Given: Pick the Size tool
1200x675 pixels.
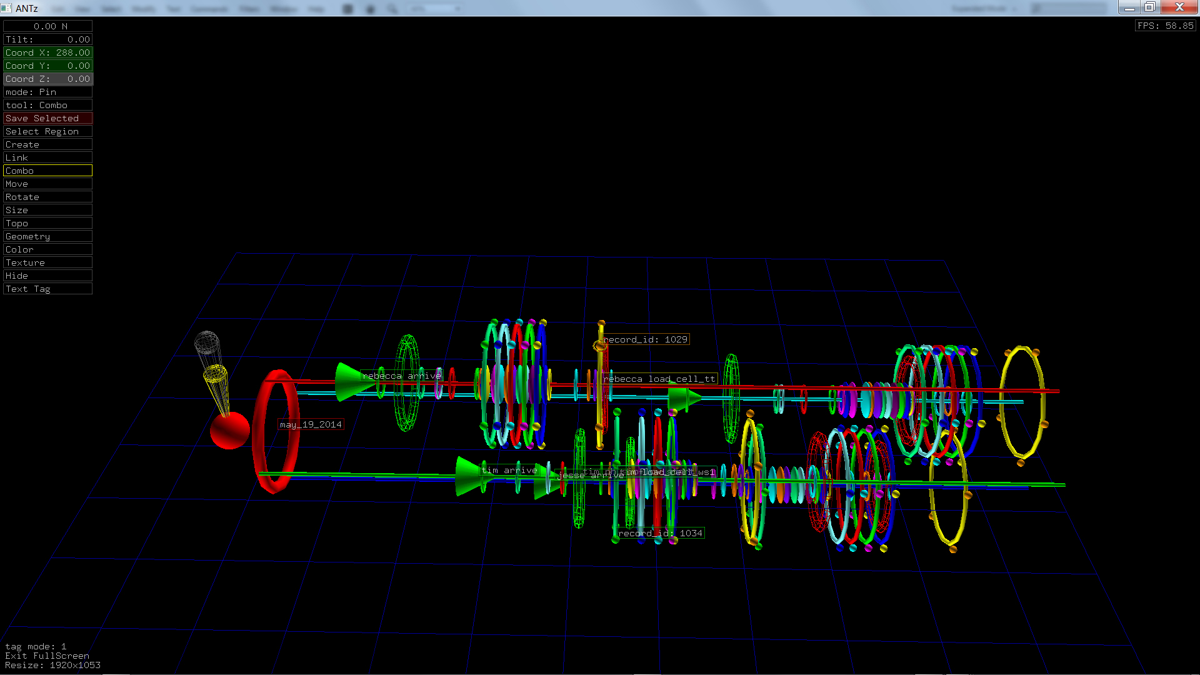Looking at the screenshot, I should [47, 210].
